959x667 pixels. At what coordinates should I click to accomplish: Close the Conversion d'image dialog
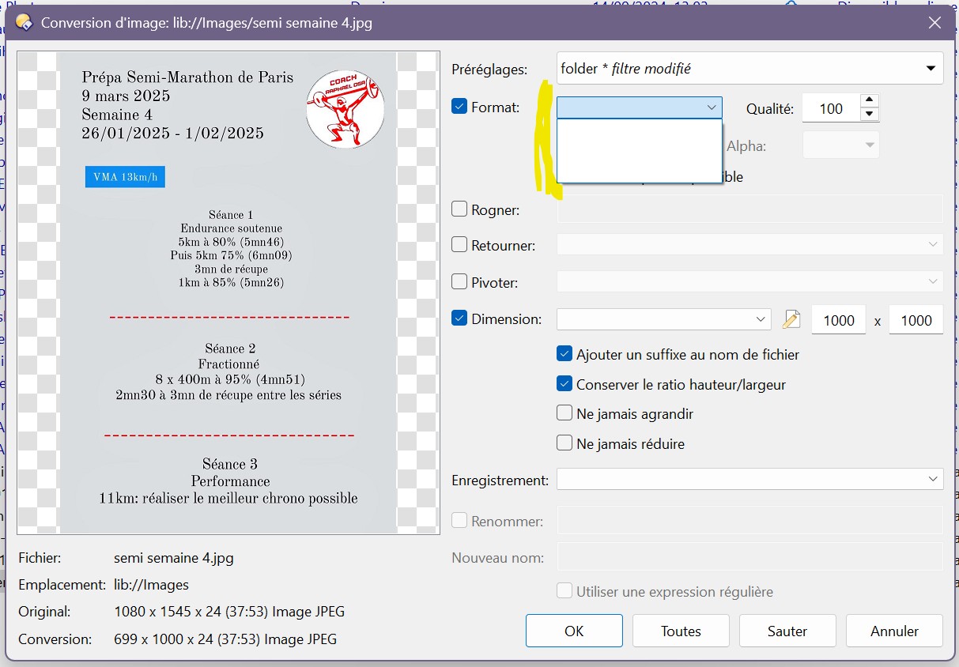[934, 23]
